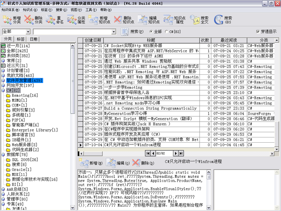Select 全部[2425] in the tree
Image resolution: width=281 pixels, height=211 pixels.
[x=17, y=51]
